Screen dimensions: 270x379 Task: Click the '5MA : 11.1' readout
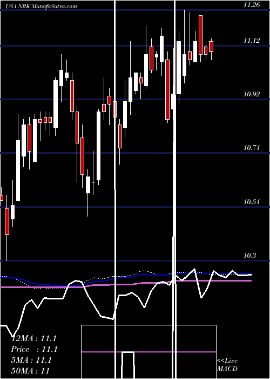(31, 360)
